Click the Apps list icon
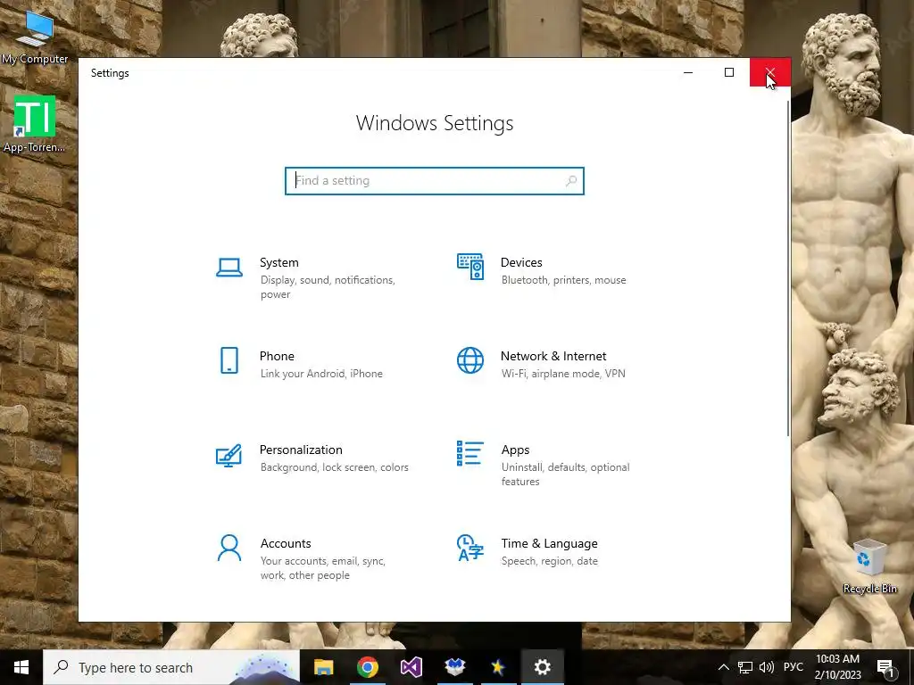Viewport: 914px width, 685px height. tap(469, 453)
